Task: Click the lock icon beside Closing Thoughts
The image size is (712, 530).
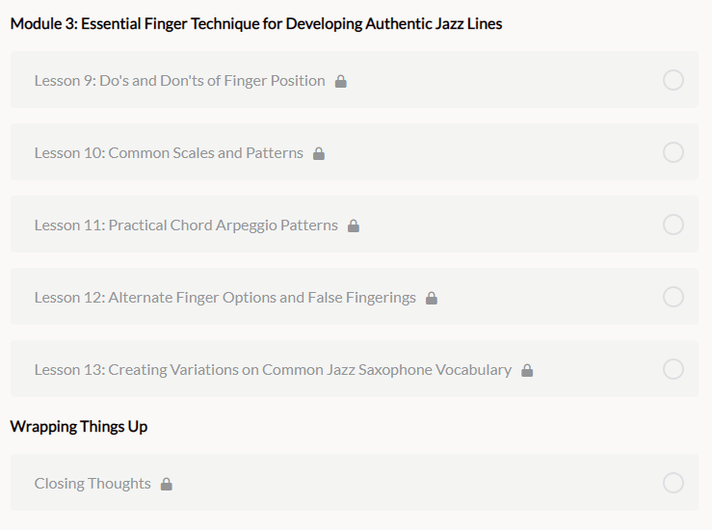Action: point(166,484)
